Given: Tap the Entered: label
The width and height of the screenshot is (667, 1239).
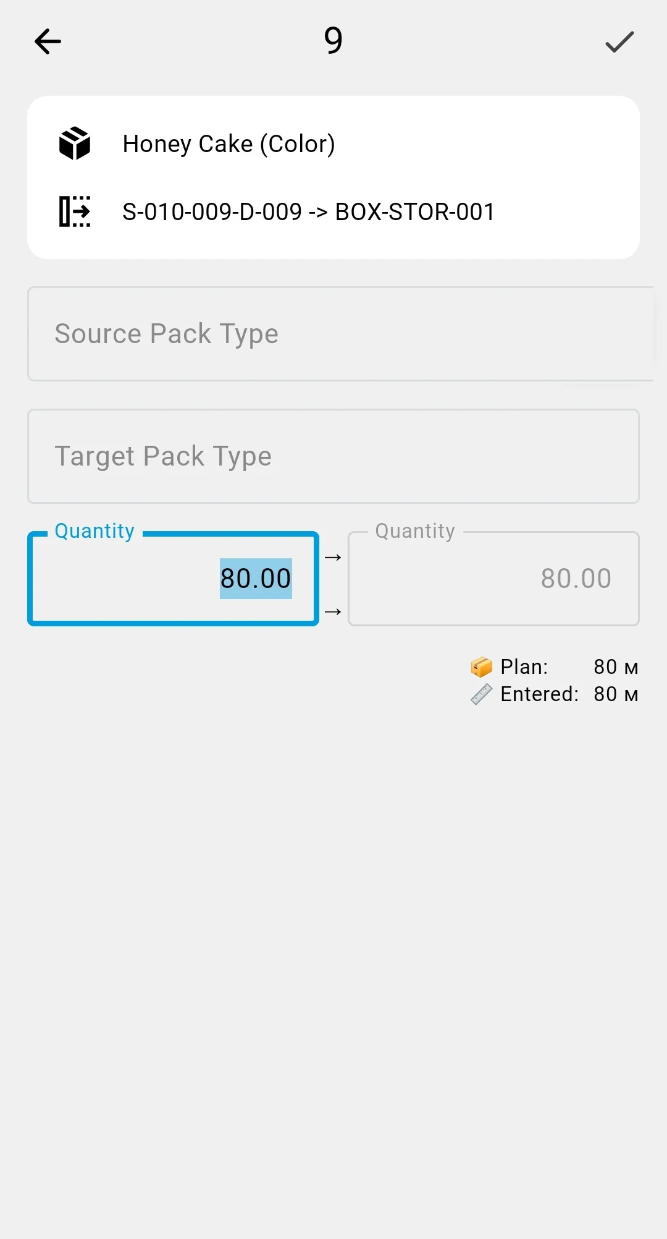Looking at the screenshot, I should tap(540, 694).
